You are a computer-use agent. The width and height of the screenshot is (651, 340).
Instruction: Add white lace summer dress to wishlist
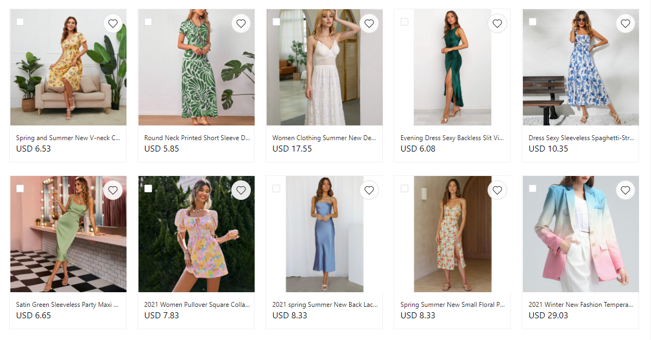pos(369,23)
